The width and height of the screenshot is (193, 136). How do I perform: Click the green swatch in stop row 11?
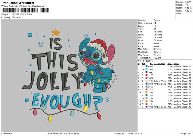click(x=146, y=95)
